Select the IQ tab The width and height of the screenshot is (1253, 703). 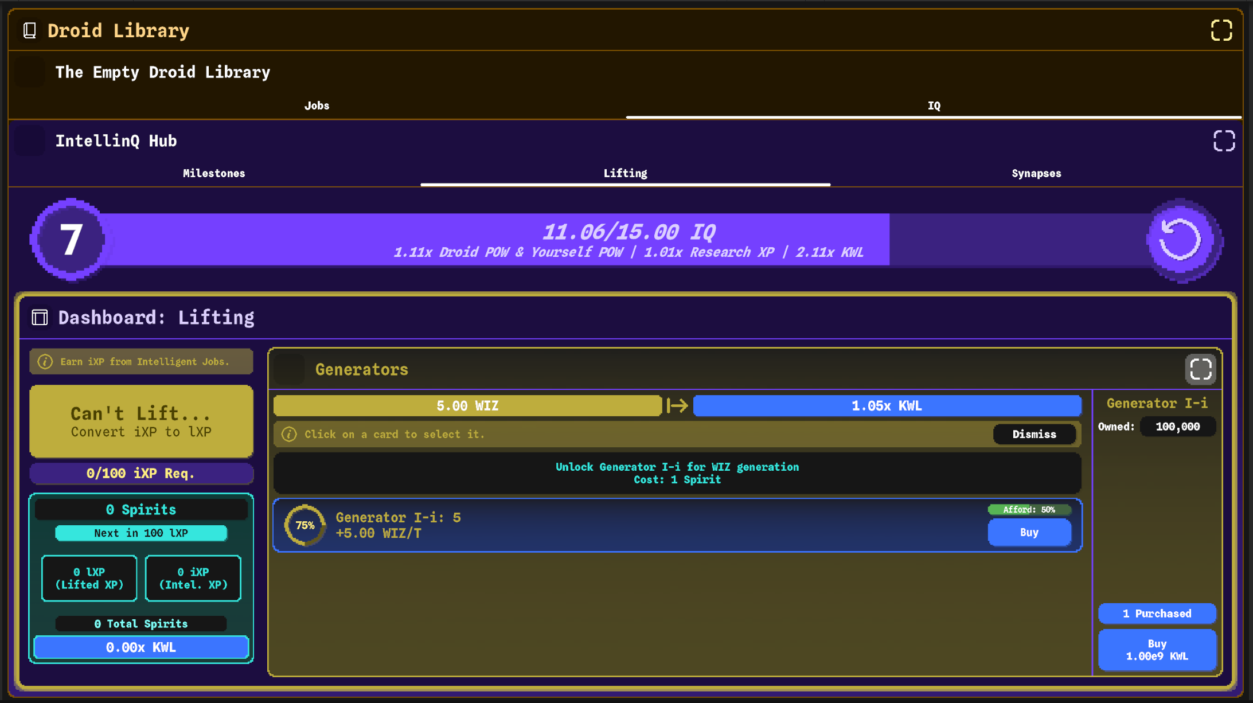click(934, 106)
